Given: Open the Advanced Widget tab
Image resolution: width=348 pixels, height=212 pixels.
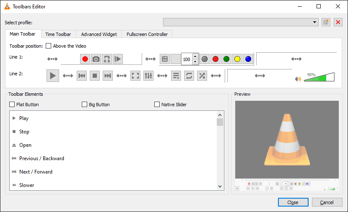Looking at the screenshot, I should click(99, 34).
